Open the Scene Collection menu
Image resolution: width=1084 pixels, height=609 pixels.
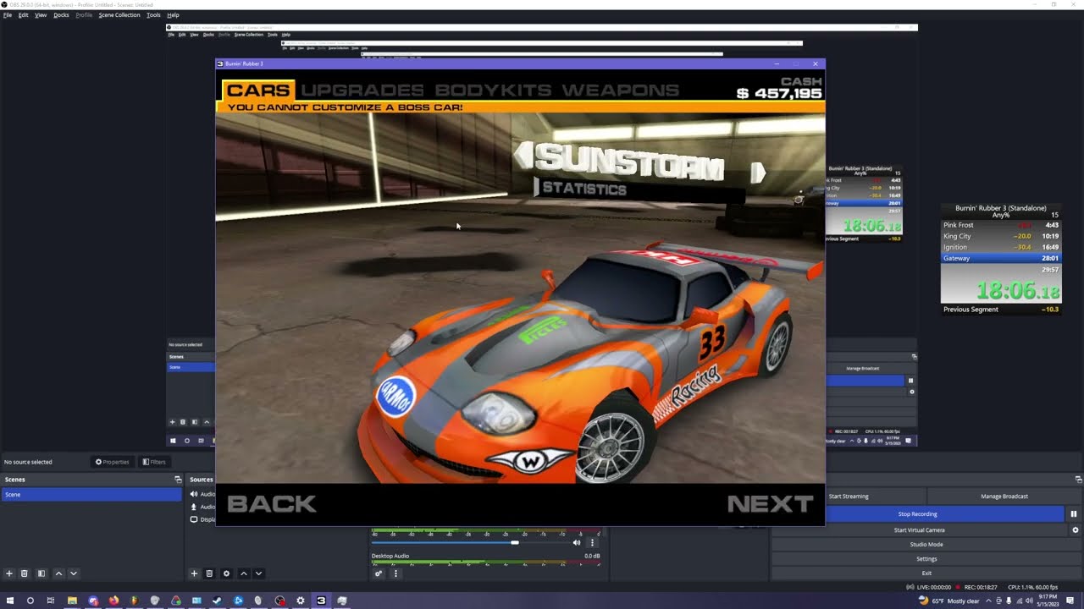(x=119, y=15)
